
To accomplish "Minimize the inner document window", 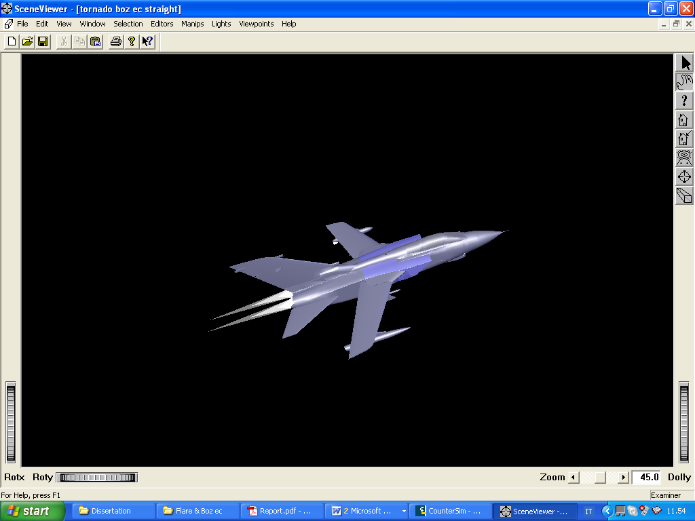I will 664,24.
